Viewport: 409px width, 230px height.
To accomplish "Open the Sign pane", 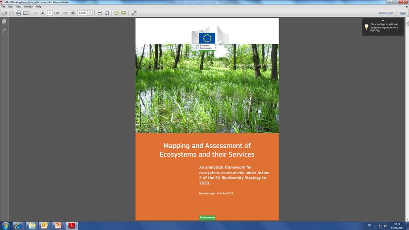I will tap(402, 13).
